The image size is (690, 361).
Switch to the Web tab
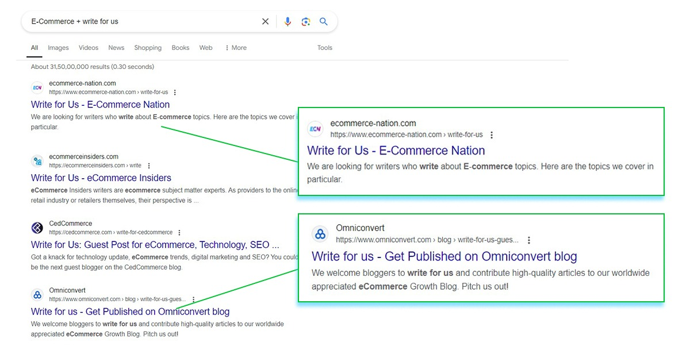tap(206, 48)
